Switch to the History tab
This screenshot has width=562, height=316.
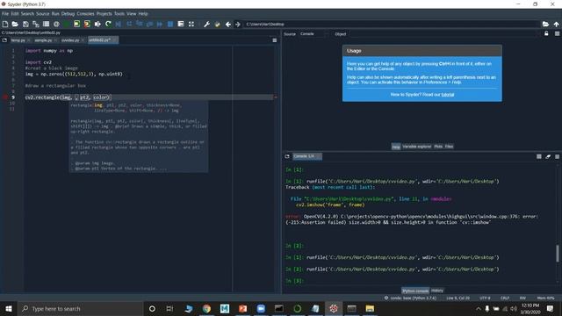pyautogui.click(x=437, y=291)
